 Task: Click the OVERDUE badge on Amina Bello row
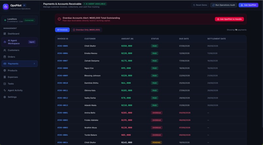coord(157,113)
